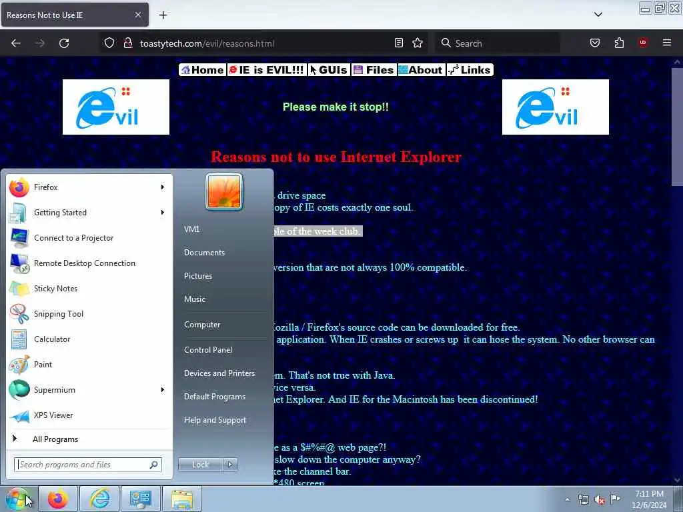Open VM1 user folder

(x=191, y=229)
